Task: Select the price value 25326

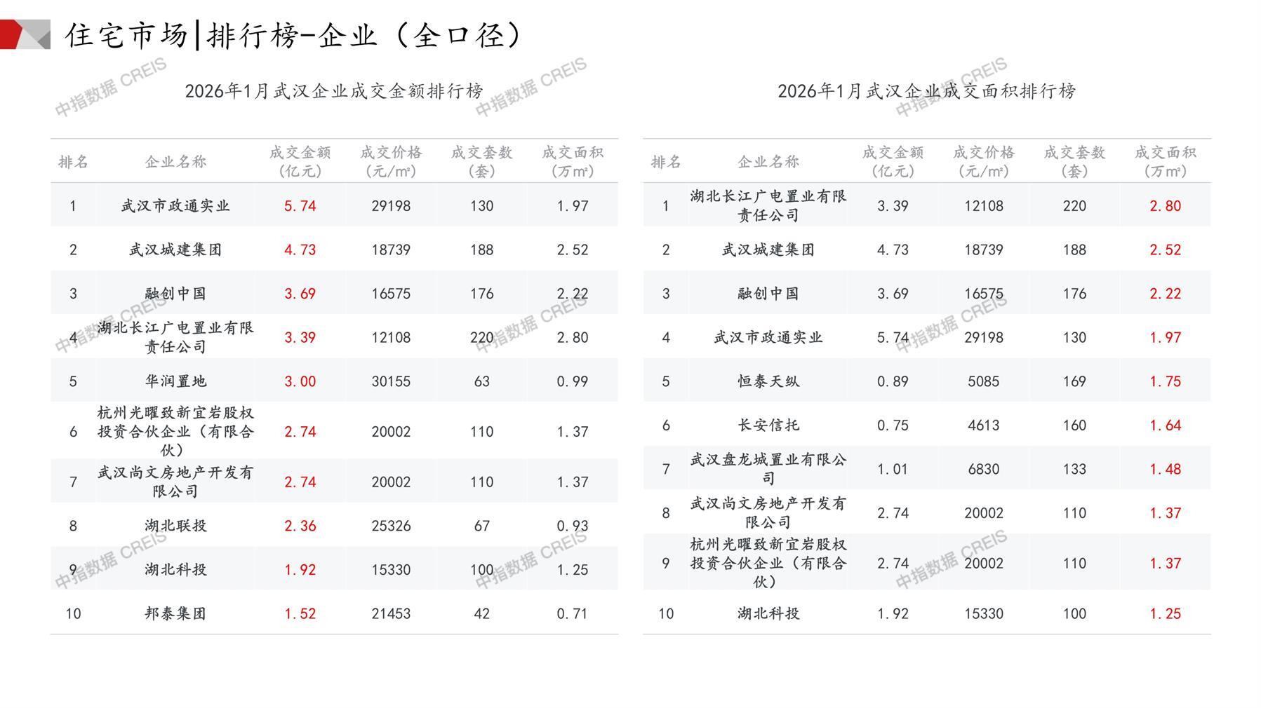Action: coord(391,526)
